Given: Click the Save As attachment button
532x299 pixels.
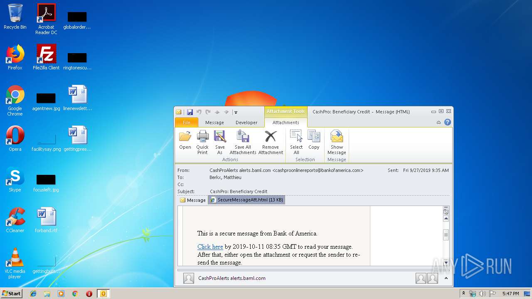Looking at the screenshot, I should [x=220, y=142].
